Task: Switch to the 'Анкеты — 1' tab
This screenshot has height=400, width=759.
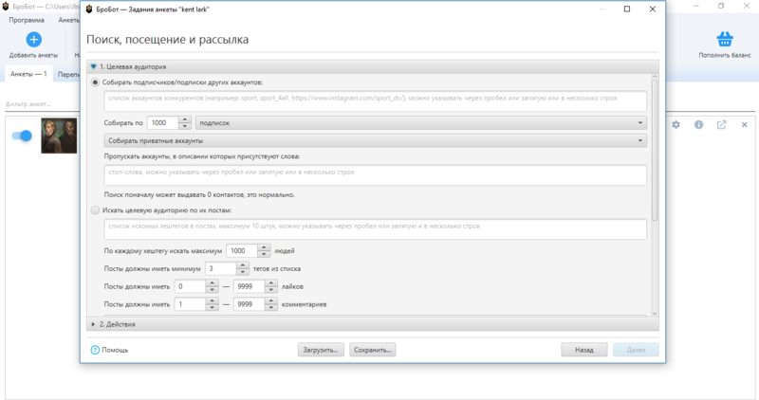Action: (x=28, y=74)
